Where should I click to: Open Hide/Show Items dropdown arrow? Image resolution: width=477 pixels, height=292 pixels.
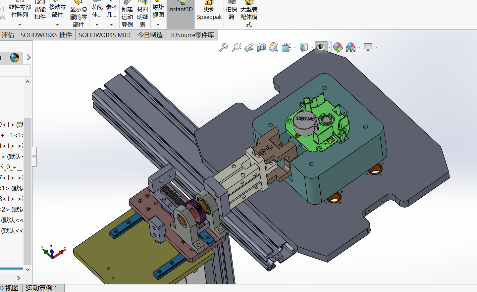(x=329, y=48)
